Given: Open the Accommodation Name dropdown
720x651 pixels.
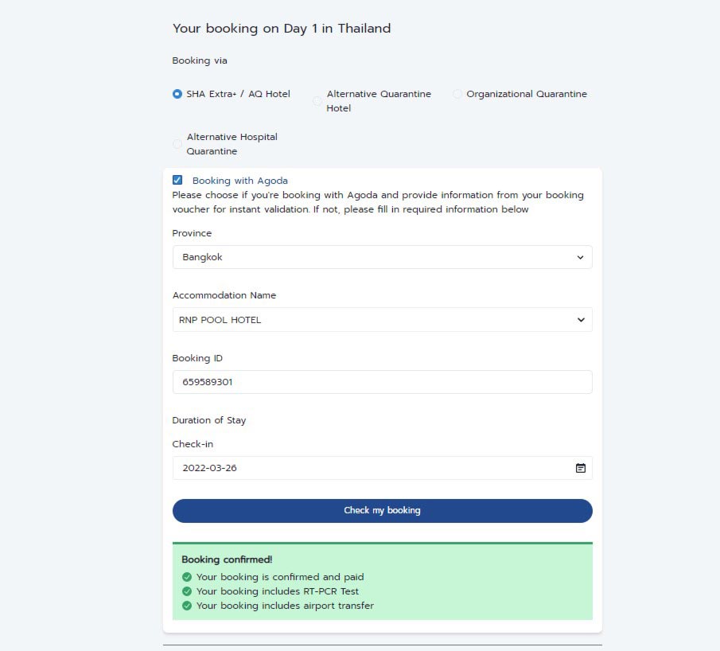Looking at the screenshot, I should tap(382, 320).
